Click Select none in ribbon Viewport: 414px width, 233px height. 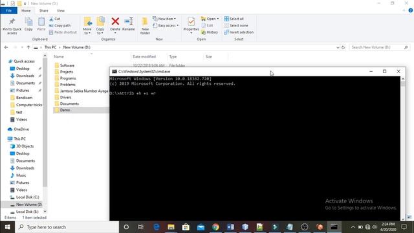[x=236, y=26]
